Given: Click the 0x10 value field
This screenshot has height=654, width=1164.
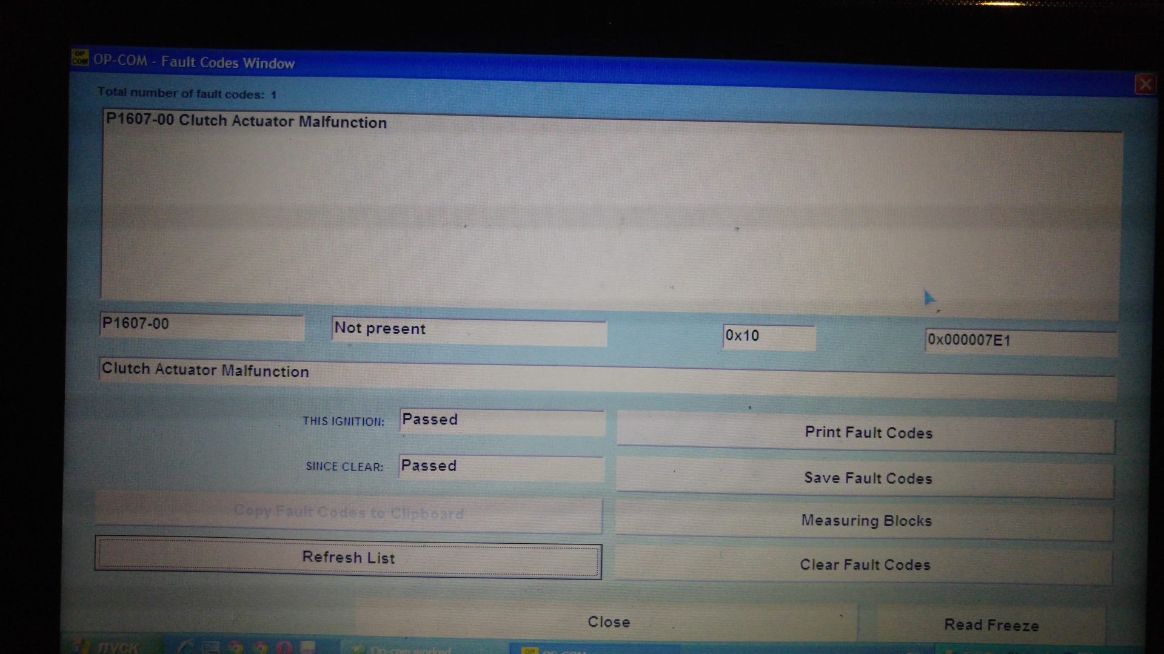Looking at the screenshot, I should click(769, 337).
